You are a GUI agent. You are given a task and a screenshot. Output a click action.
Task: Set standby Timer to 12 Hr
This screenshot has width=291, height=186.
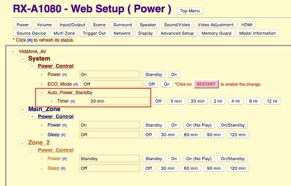(272, 101)
